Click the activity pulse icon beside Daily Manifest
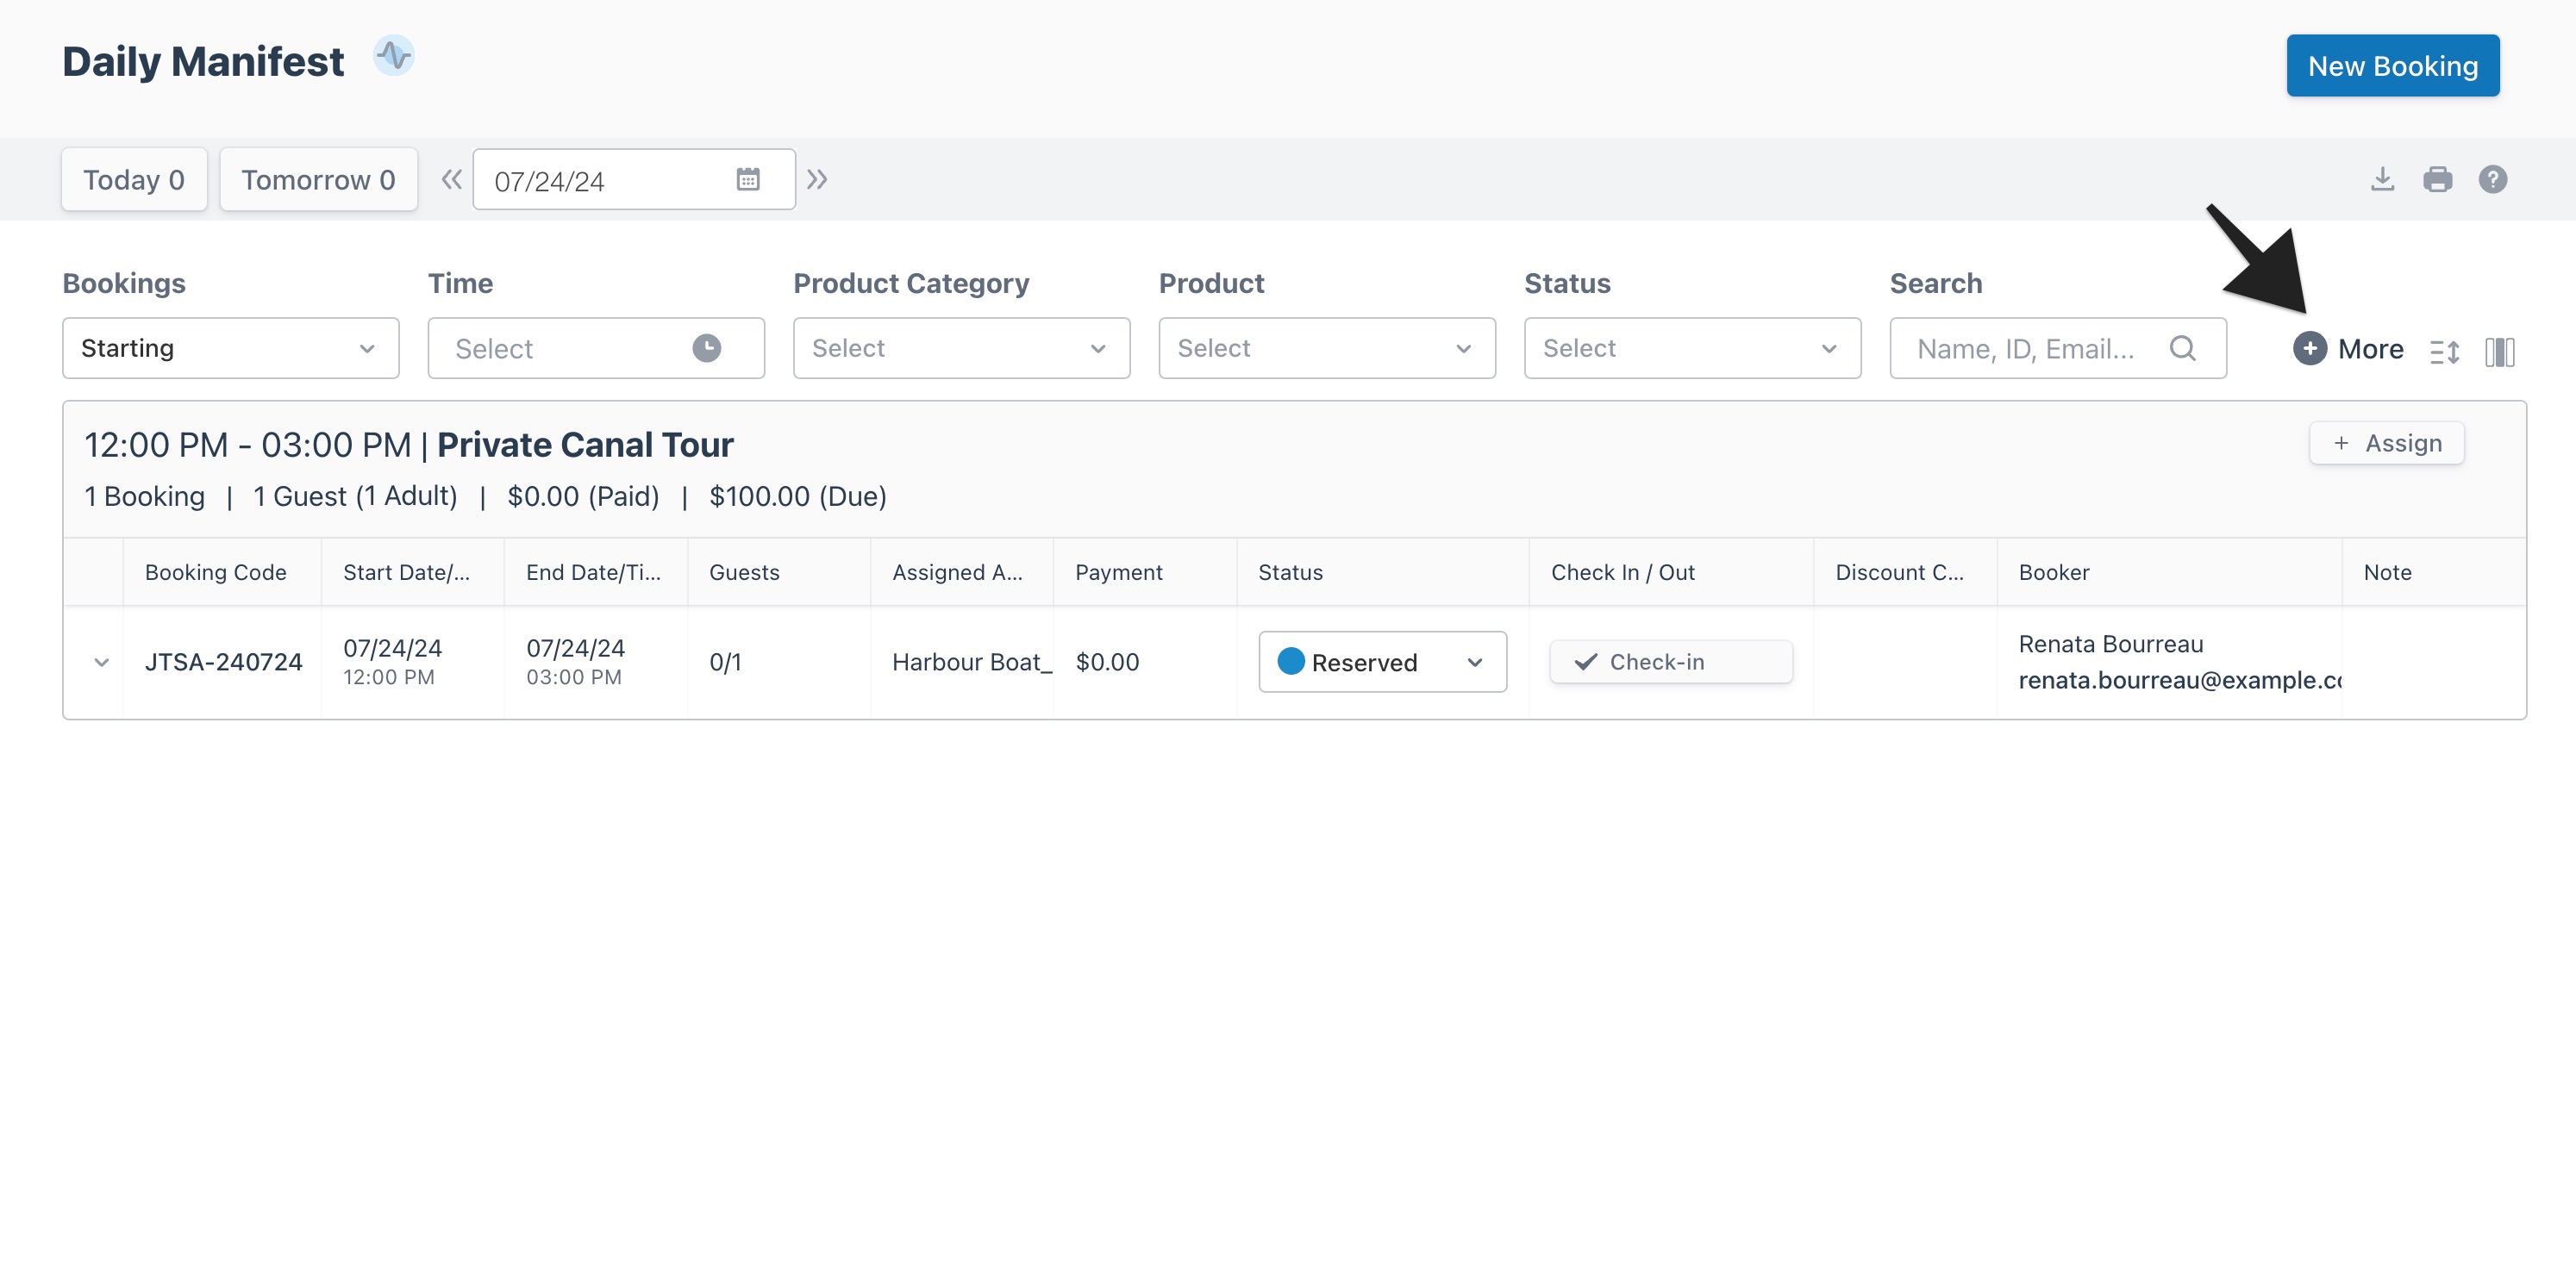This screenshot has height=1265, width=2576. (x=393, y=57)
